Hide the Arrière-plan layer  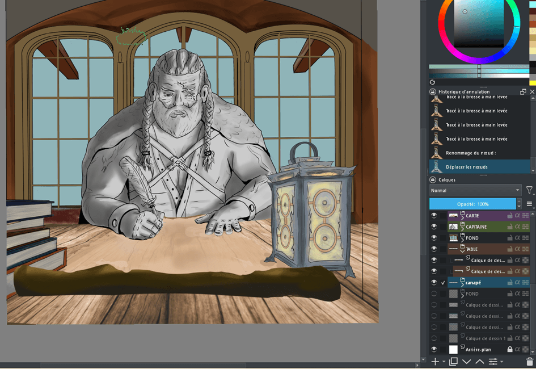click(x=434, y=350)
